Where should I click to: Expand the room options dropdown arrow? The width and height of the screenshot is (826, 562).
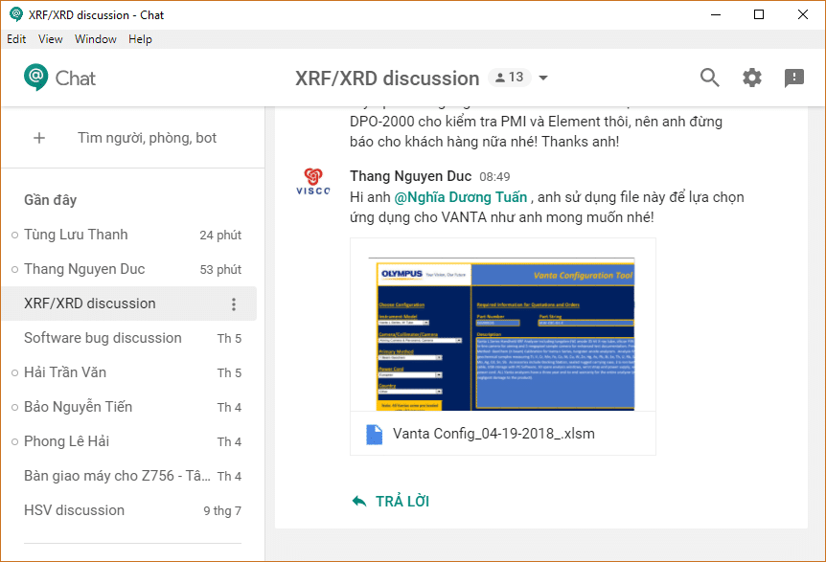pos(544,79)
